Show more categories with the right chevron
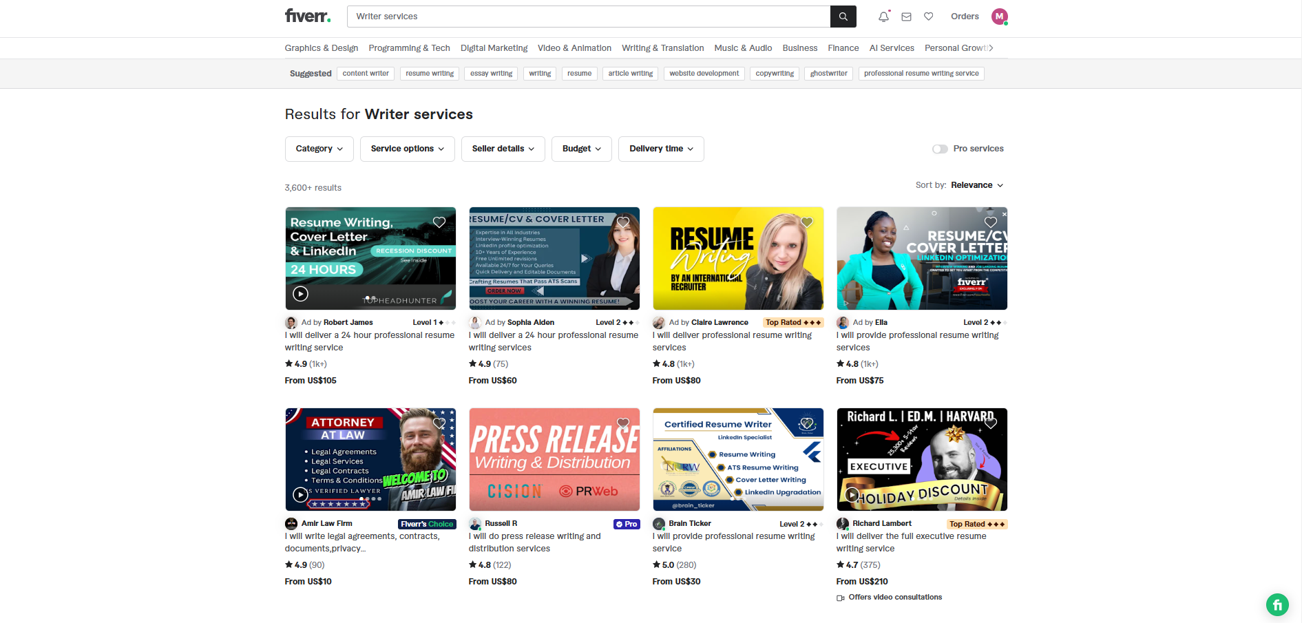 click(x=991, y=48)
